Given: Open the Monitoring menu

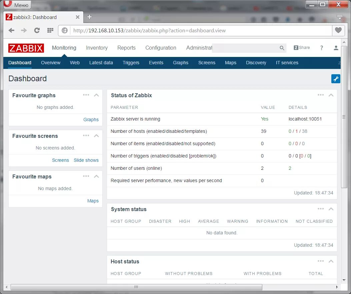Looking at the screenshot, I should click(x=64, y=48).
